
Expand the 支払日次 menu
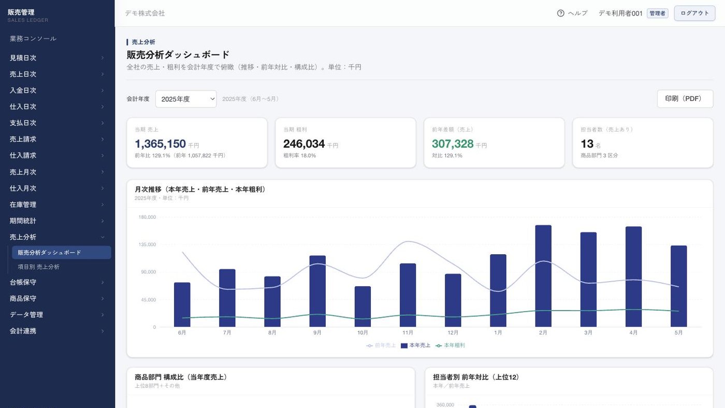tap(57, 123)
